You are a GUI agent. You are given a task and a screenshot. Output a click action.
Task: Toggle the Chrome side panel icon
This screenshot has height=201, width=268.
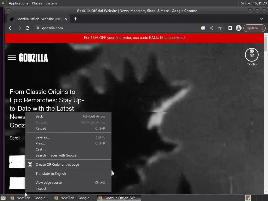(230, 28)
